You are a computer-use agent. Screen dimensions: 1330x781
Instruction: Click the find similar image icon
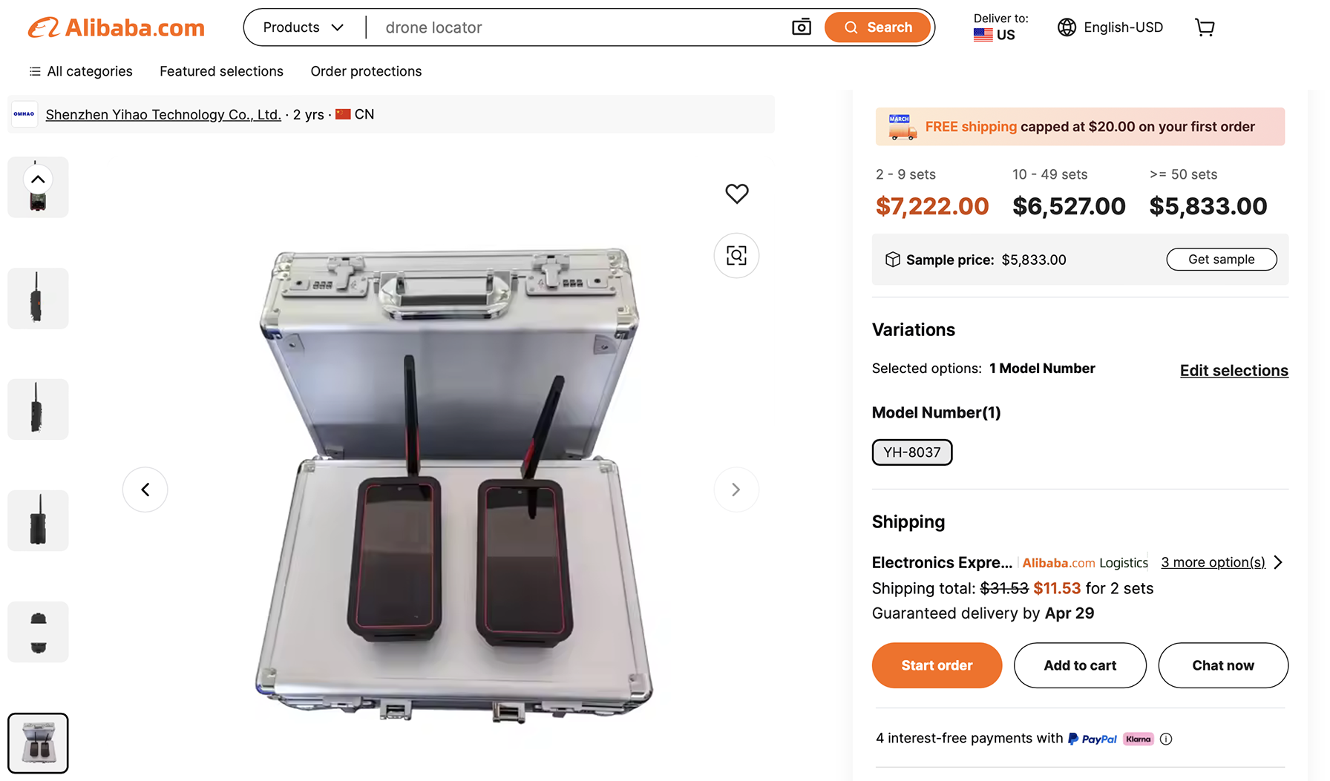coord(736,256)
